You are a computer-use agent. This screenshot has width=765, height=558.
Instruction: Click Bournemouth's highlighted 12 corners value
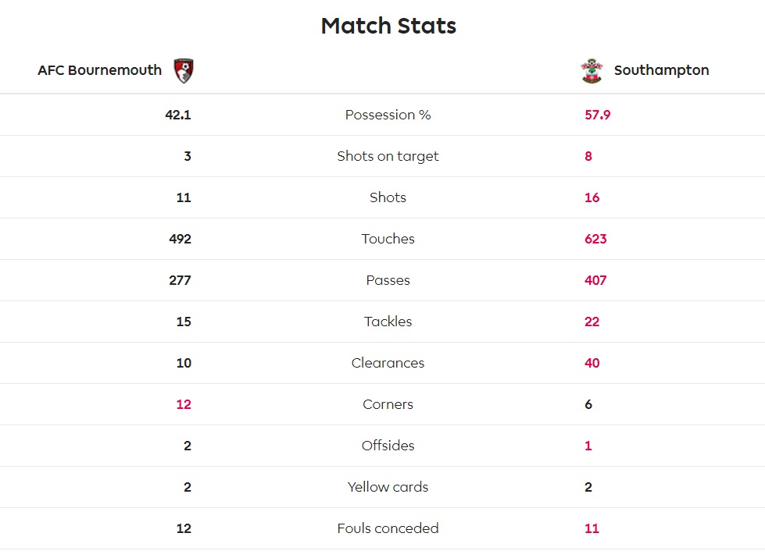pos(184,404)
